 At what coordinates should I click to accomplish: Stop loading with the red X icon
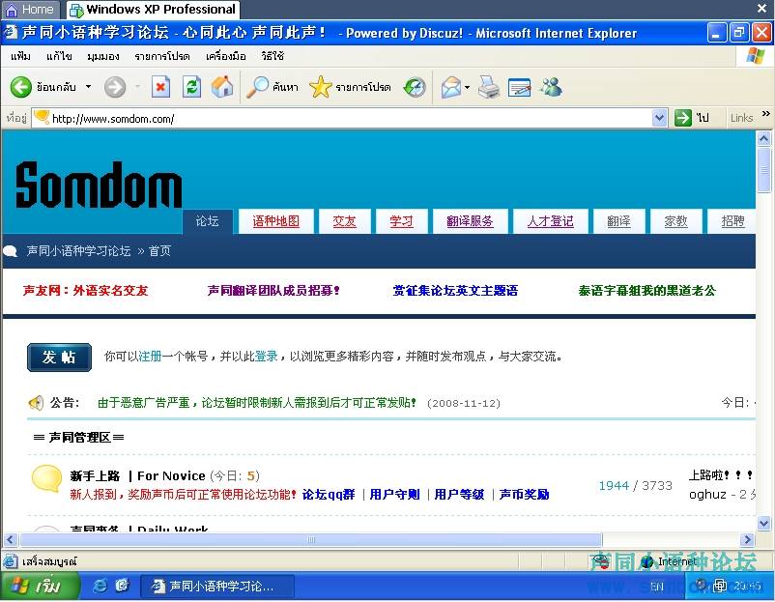(x=160, y=88)
